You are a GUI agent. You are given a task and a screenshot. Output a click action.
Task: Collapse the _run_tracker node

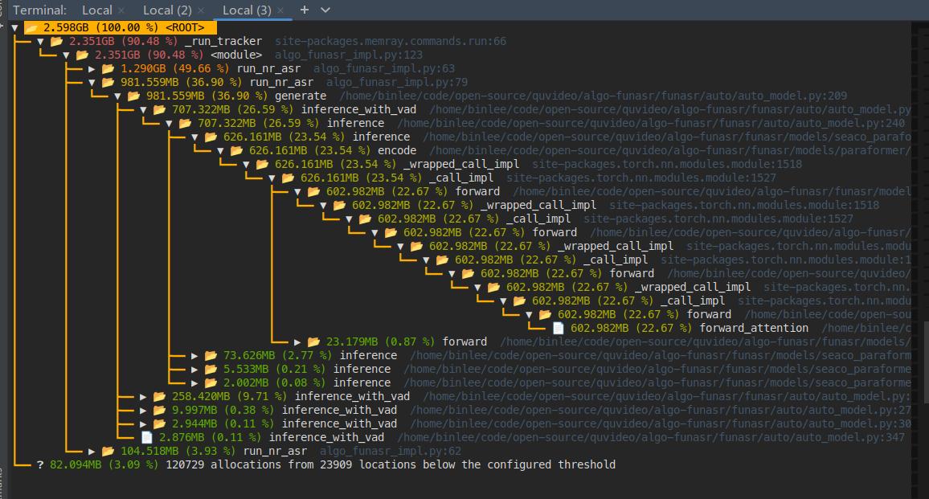(x=40, y=42)
